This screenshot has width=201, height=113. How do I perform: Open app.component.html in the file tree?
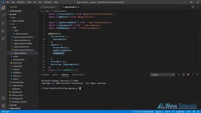(x=23, y=43)
